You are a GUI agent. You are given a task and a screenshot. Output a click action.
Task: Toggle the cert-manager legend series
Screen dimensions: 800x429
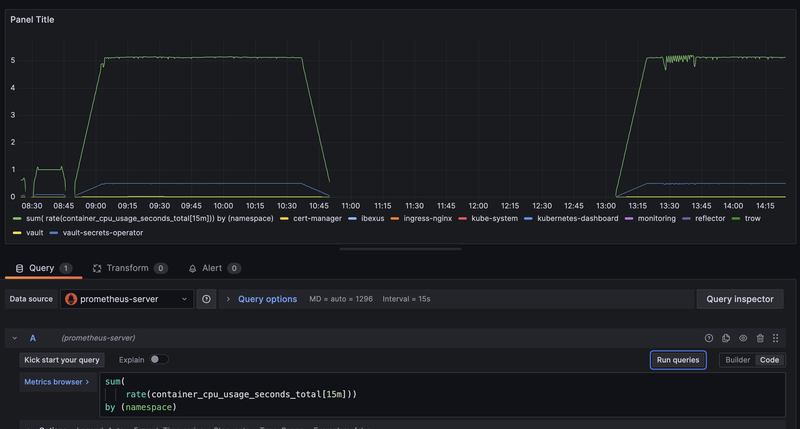[317, 218]
